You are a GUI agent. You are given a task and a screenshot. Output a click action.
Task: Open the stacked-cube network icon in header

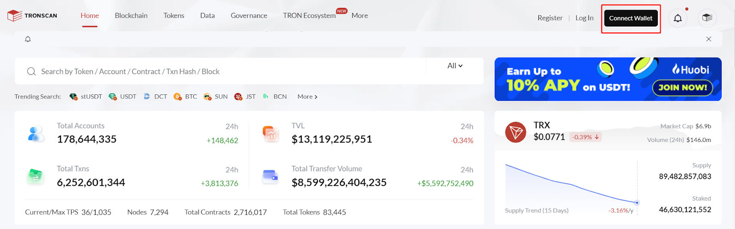[x=707, y=18]
